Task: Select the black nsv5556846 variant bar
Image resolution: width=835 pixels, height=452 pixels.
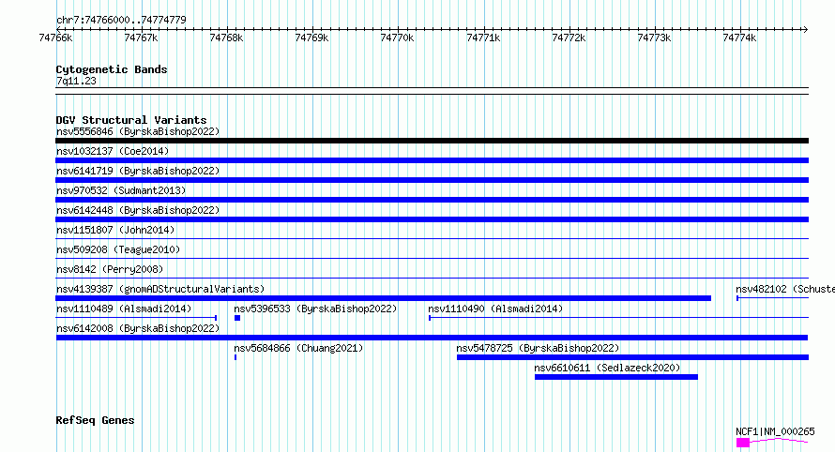Action: click(432, 141)
